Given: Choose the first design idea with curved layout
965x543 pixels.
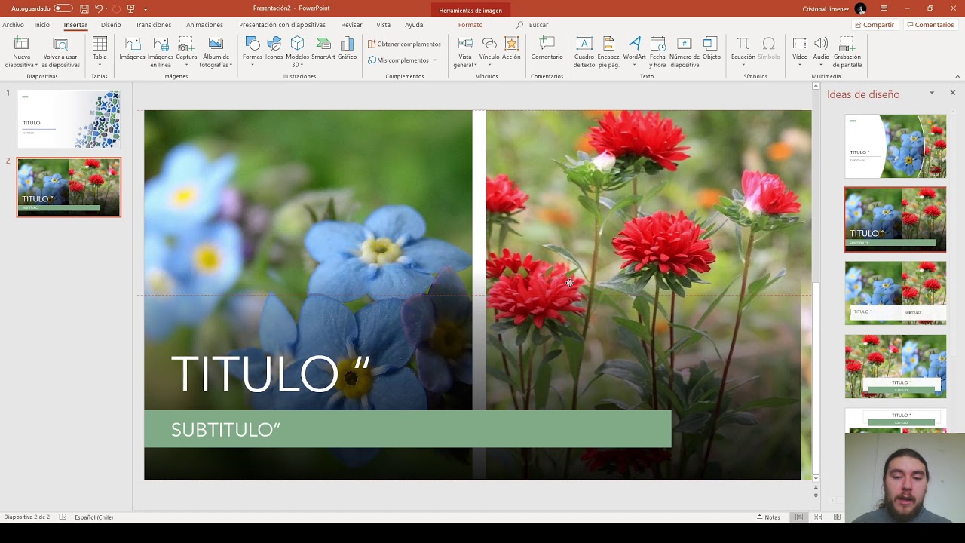Looking at the screenshot, I should tap(896, 146).
